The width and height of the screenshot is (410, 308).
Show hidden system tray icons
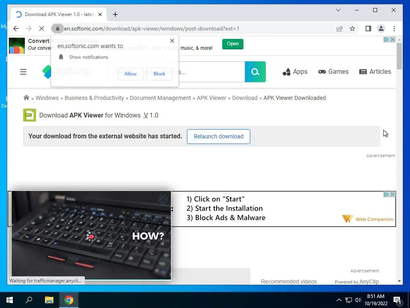[x=339, y=300]
